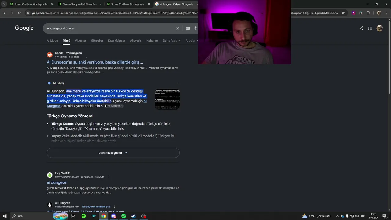Click the Ekşi Sözlük site name
391x220 pixels.
[x=62, y=173]
